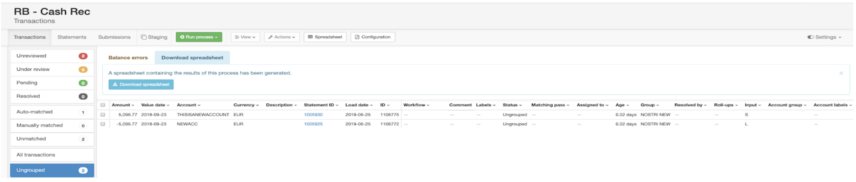
Task: Click the NEWACC account cell
Action: pyautogui.click(x=187, y=124)
